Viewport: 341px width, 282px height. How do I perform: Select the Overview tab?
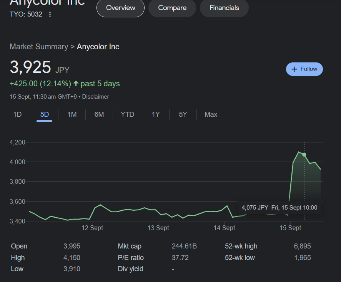(120, 8)
